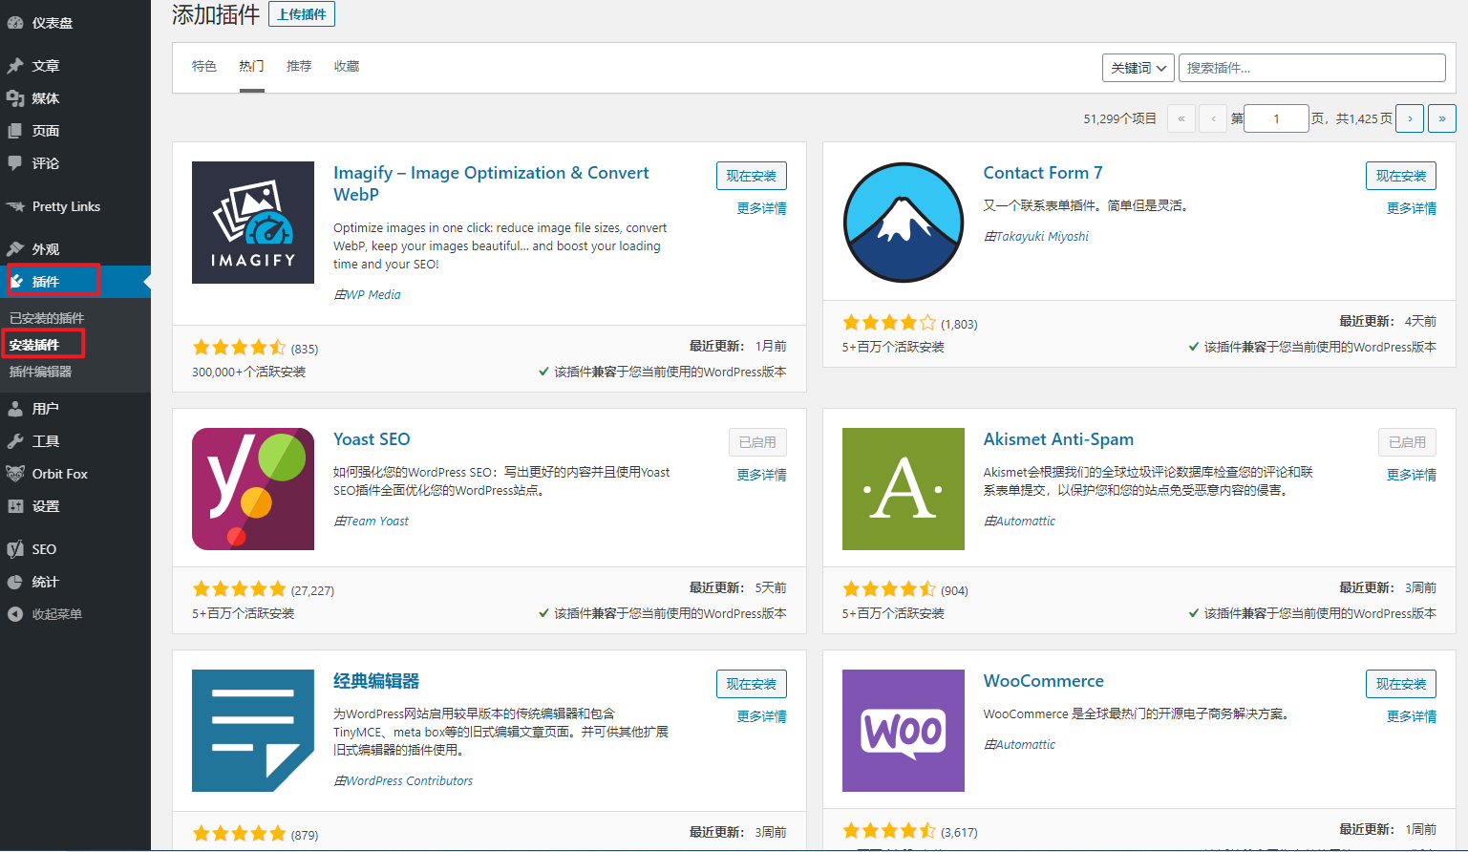The height and width of the screenshot is (852, 1468).
Task: Open 更多详情 for Imagify
Action: click(761, 208)
